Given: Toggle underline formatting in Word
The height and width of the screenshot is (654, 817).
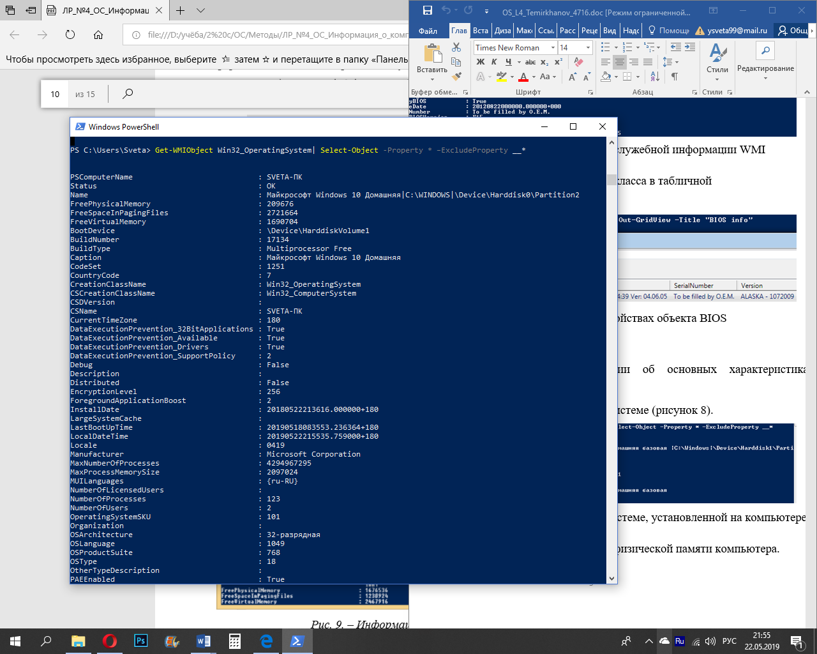Looking at the screenshot, I should [x=508, y=62].
